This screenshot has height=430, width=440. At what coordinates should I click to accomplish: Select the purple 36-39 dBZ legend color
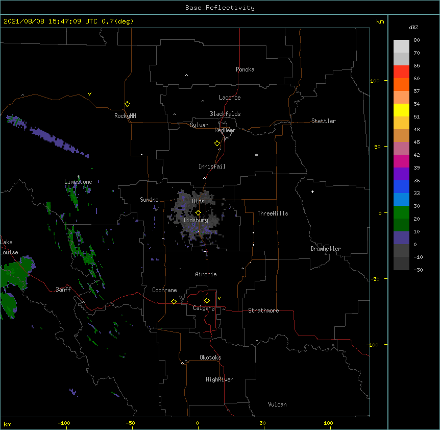pyautogui.click(x=401, y=174)
